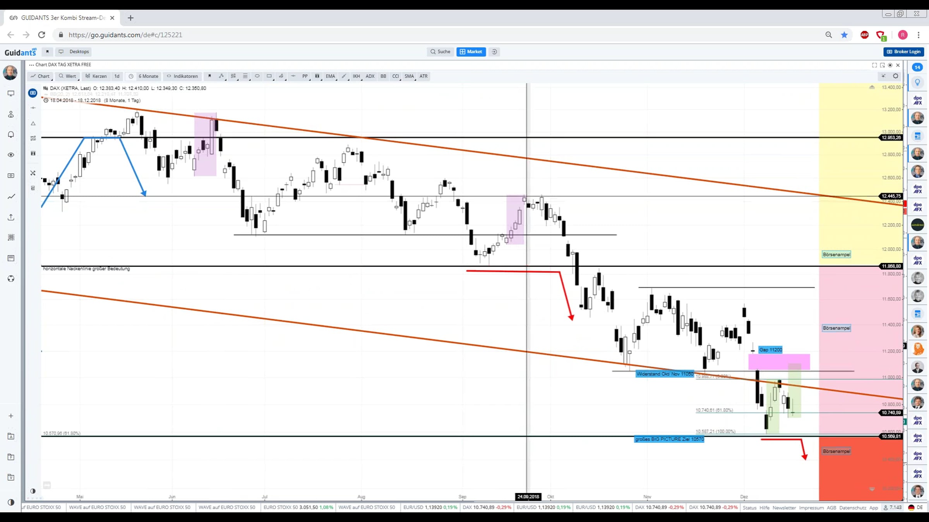Toggle the blue chart mode button beside DAX
929x522 pixels.
[x=33, y=93]
